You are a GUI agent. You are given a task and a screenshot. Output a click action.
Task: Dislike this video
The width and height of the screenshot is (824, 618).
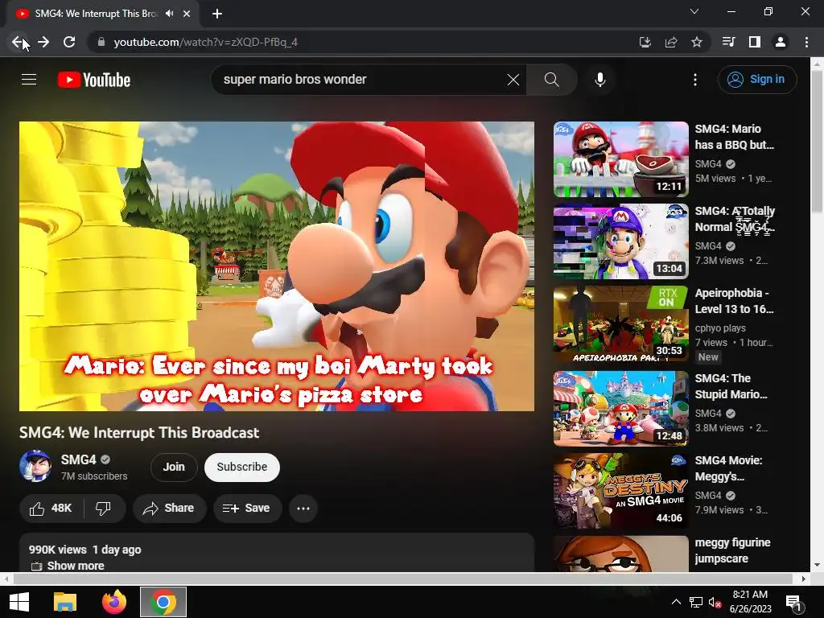[104, 509]
